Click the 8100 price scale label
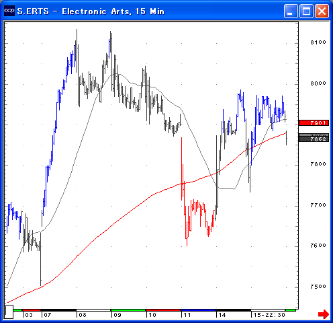This screenshot has width=333, height=323. tap(318, 42)
